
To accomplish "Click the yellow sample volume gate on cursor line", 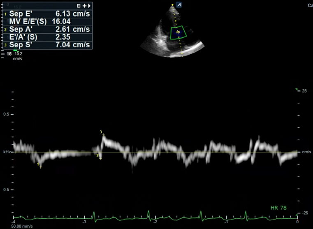I will coord(178,32).
